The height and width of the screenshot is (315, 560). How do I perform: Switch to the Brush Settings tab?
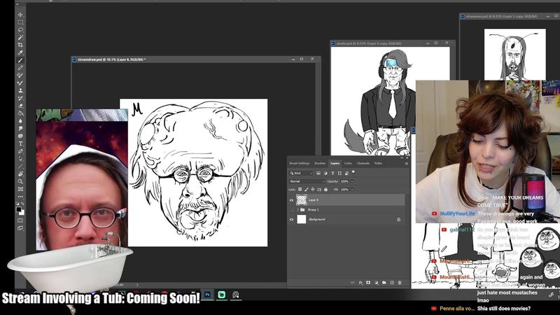tap(300, 163)
